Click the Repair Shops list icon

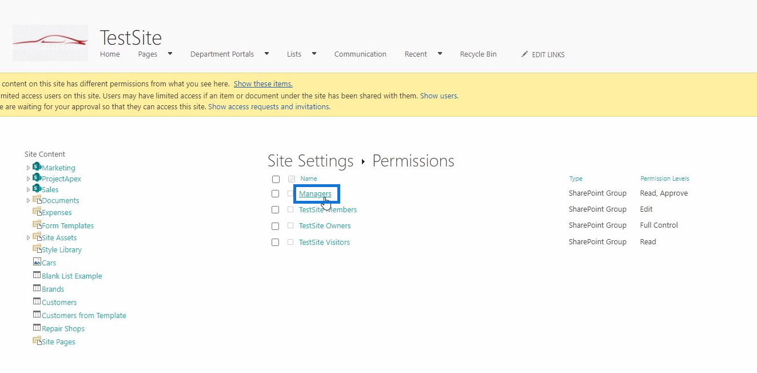pyautogui.click(x=37, y=328)
